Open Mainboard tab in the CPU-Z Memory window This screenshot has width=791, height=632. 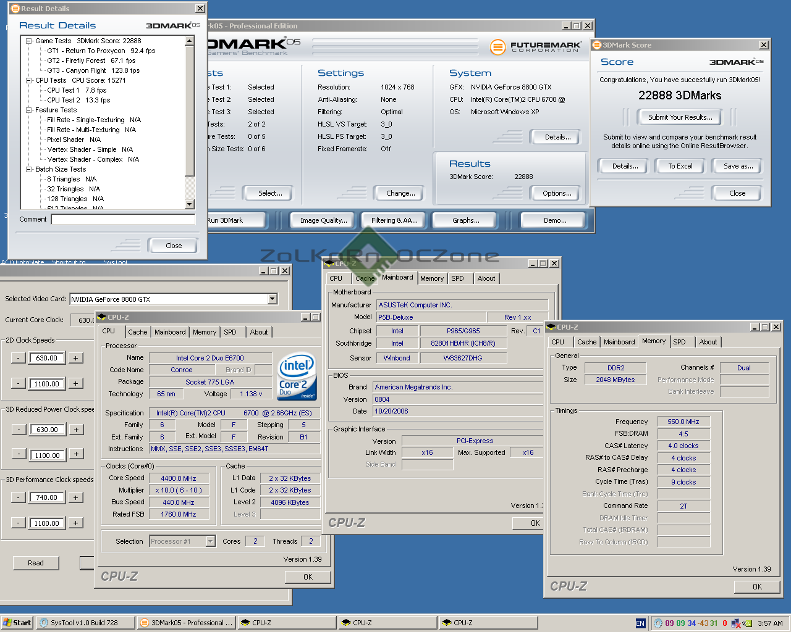click(x=619, y=342)
